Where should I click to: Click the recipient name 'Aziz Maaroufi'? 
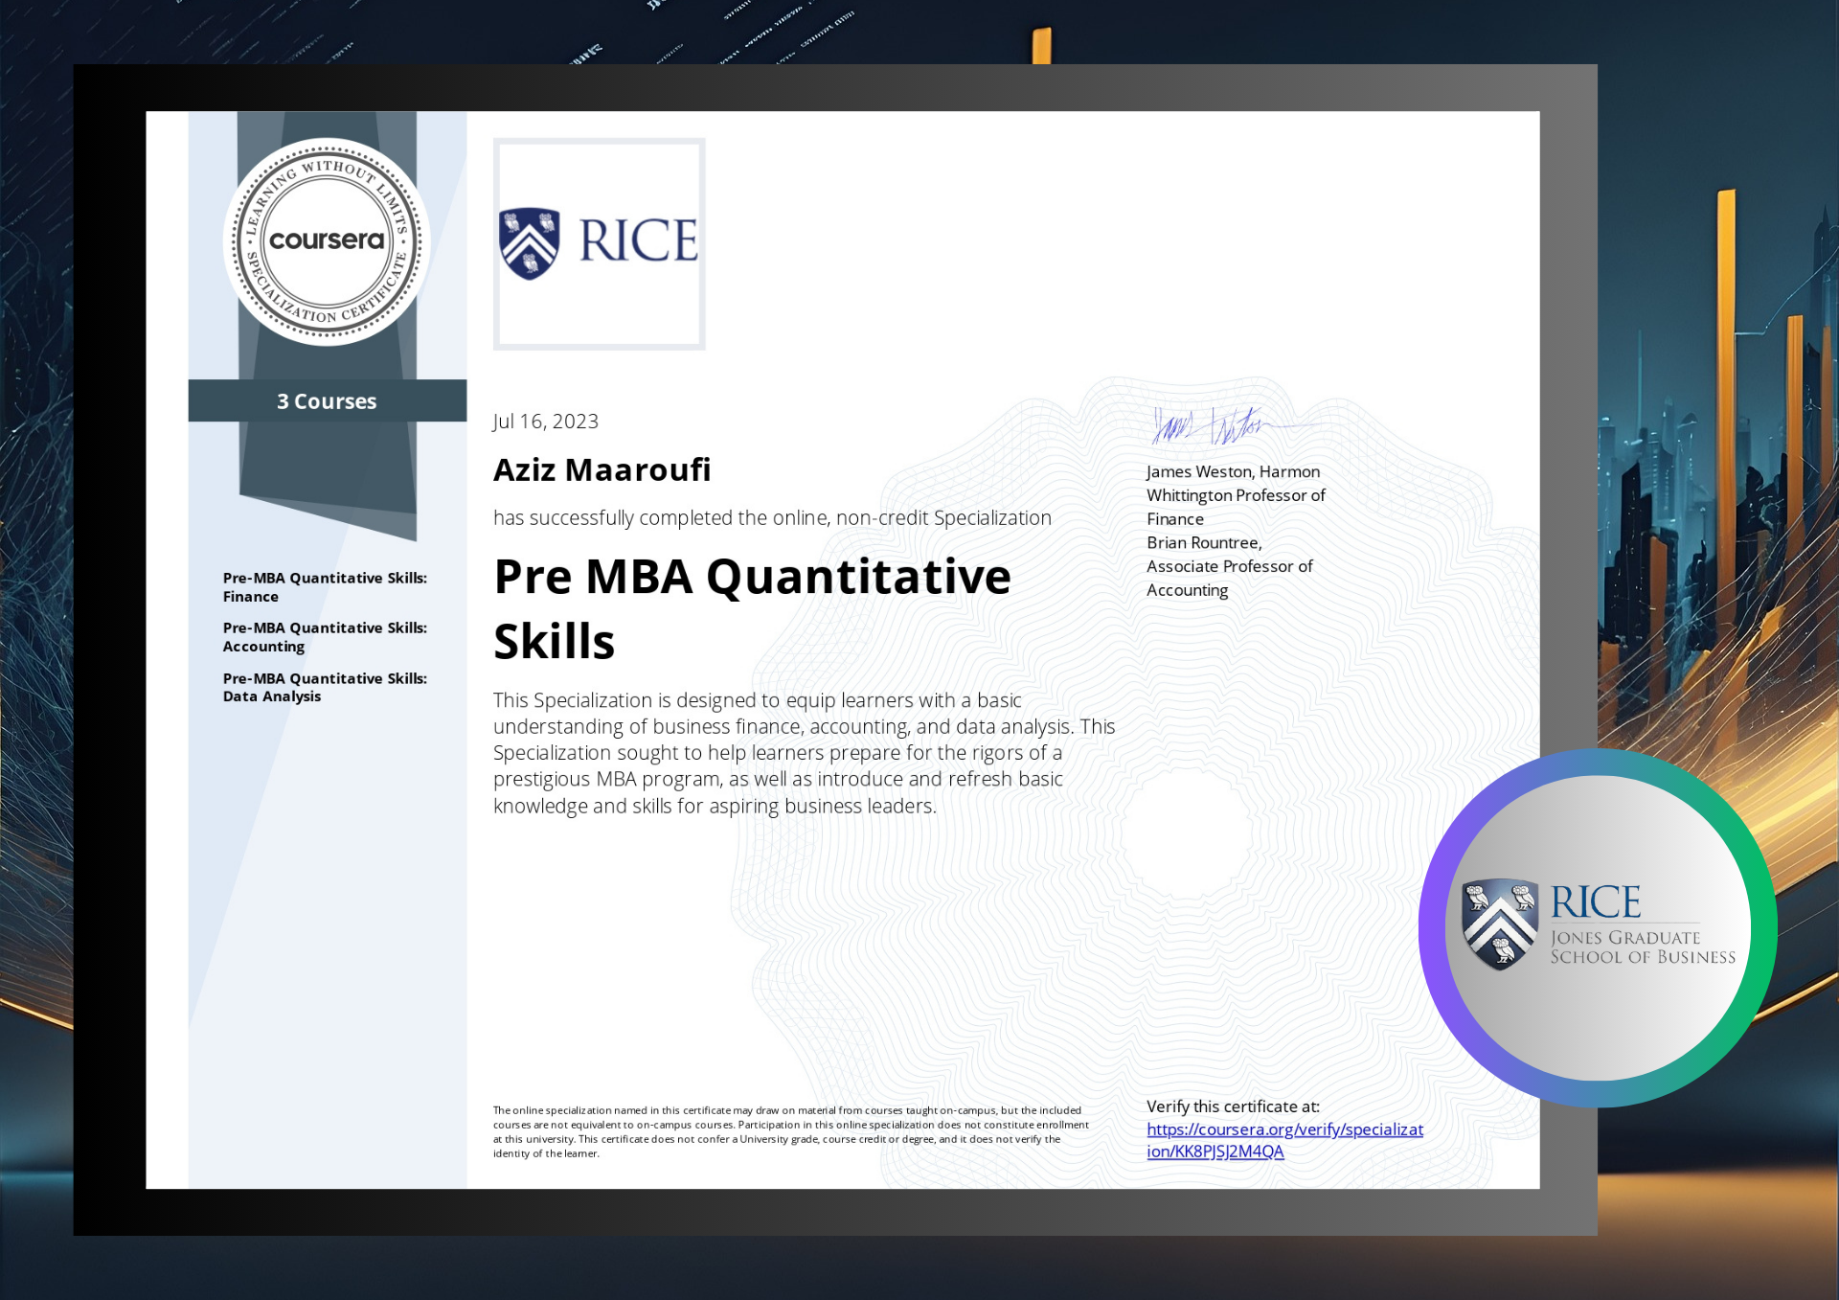click(602, 469)
